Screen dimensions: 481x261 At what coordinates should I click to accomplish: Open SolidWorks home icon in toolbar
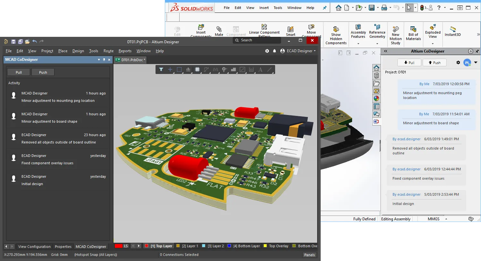tap(338, 8)
